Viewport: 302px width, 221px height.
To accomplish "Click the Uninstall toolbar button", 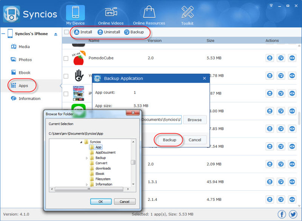I will pos(109,32).
